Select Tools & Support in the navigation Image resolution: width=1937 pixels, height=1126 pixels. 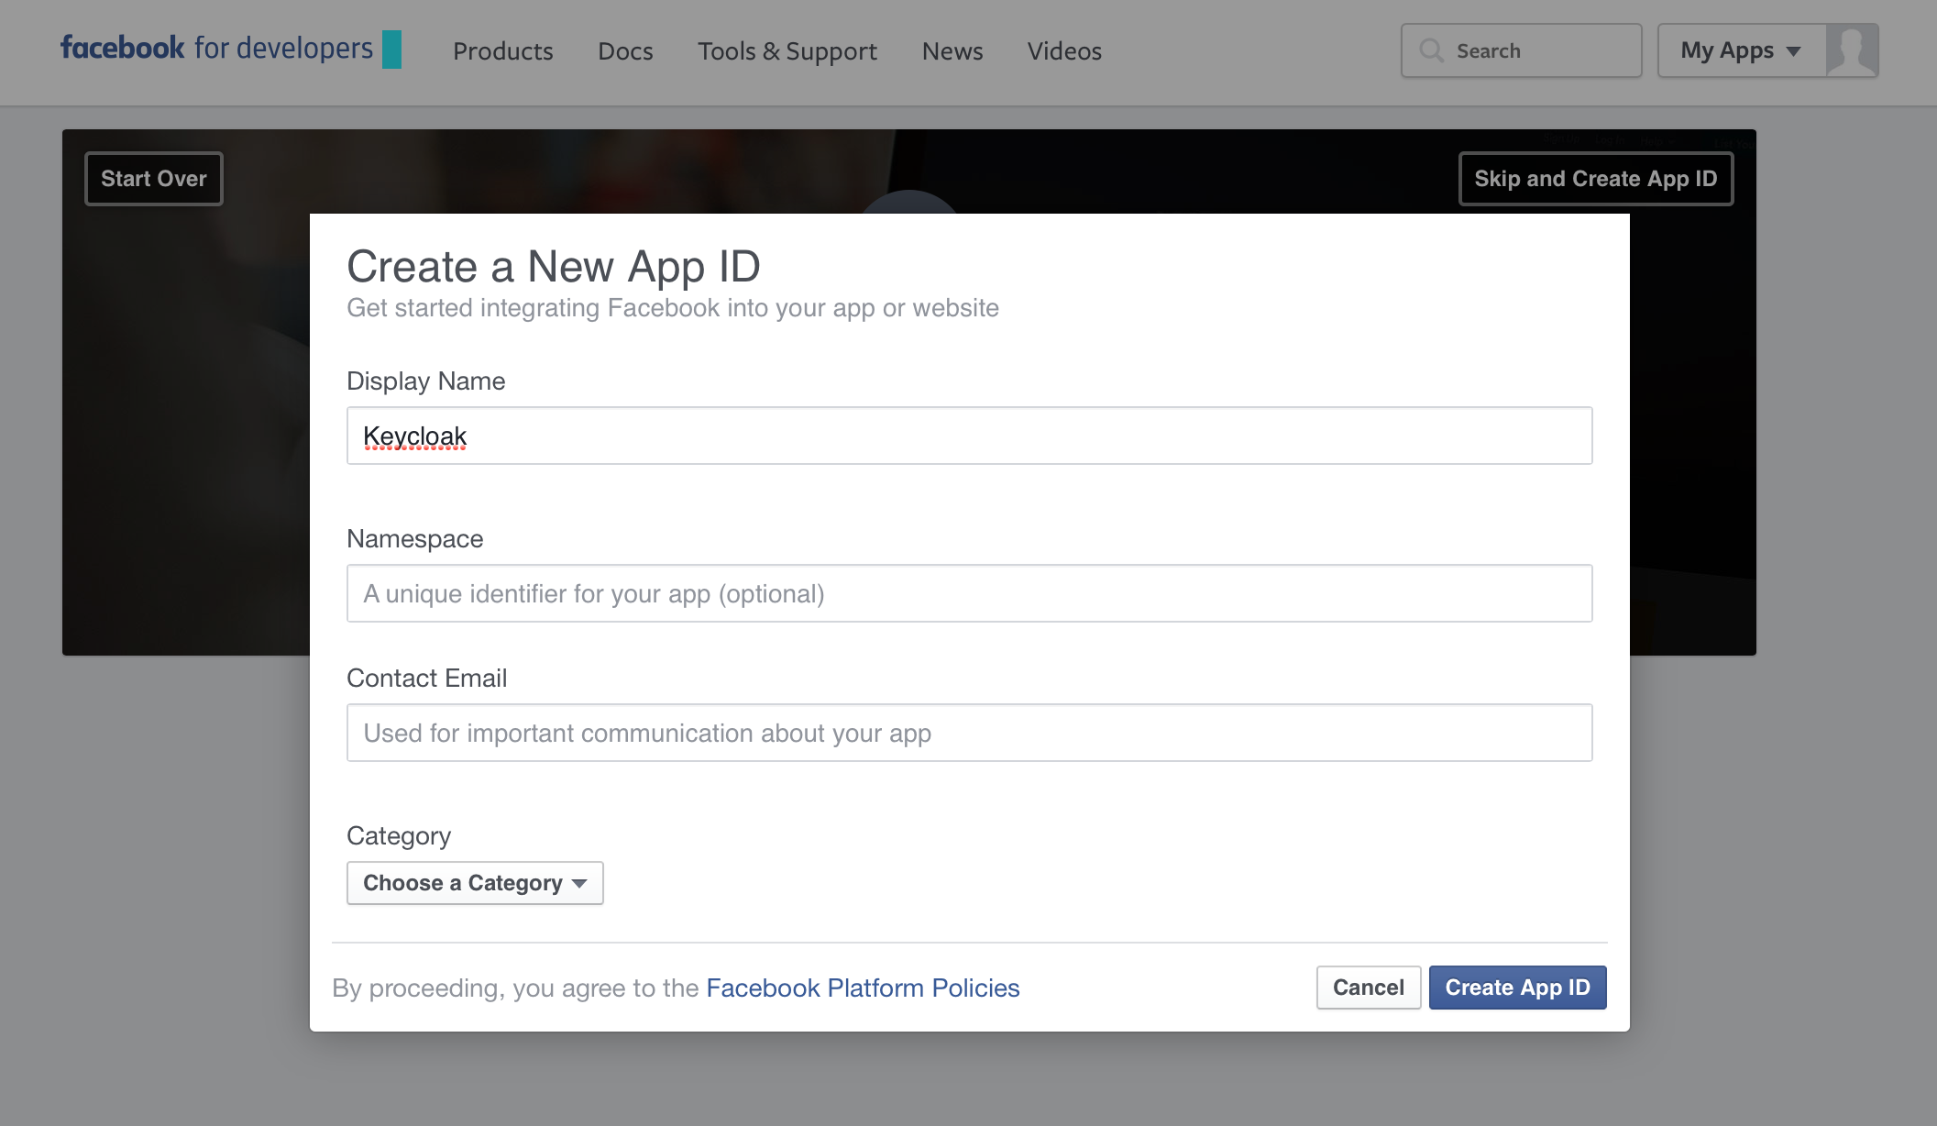click(787, 51)
